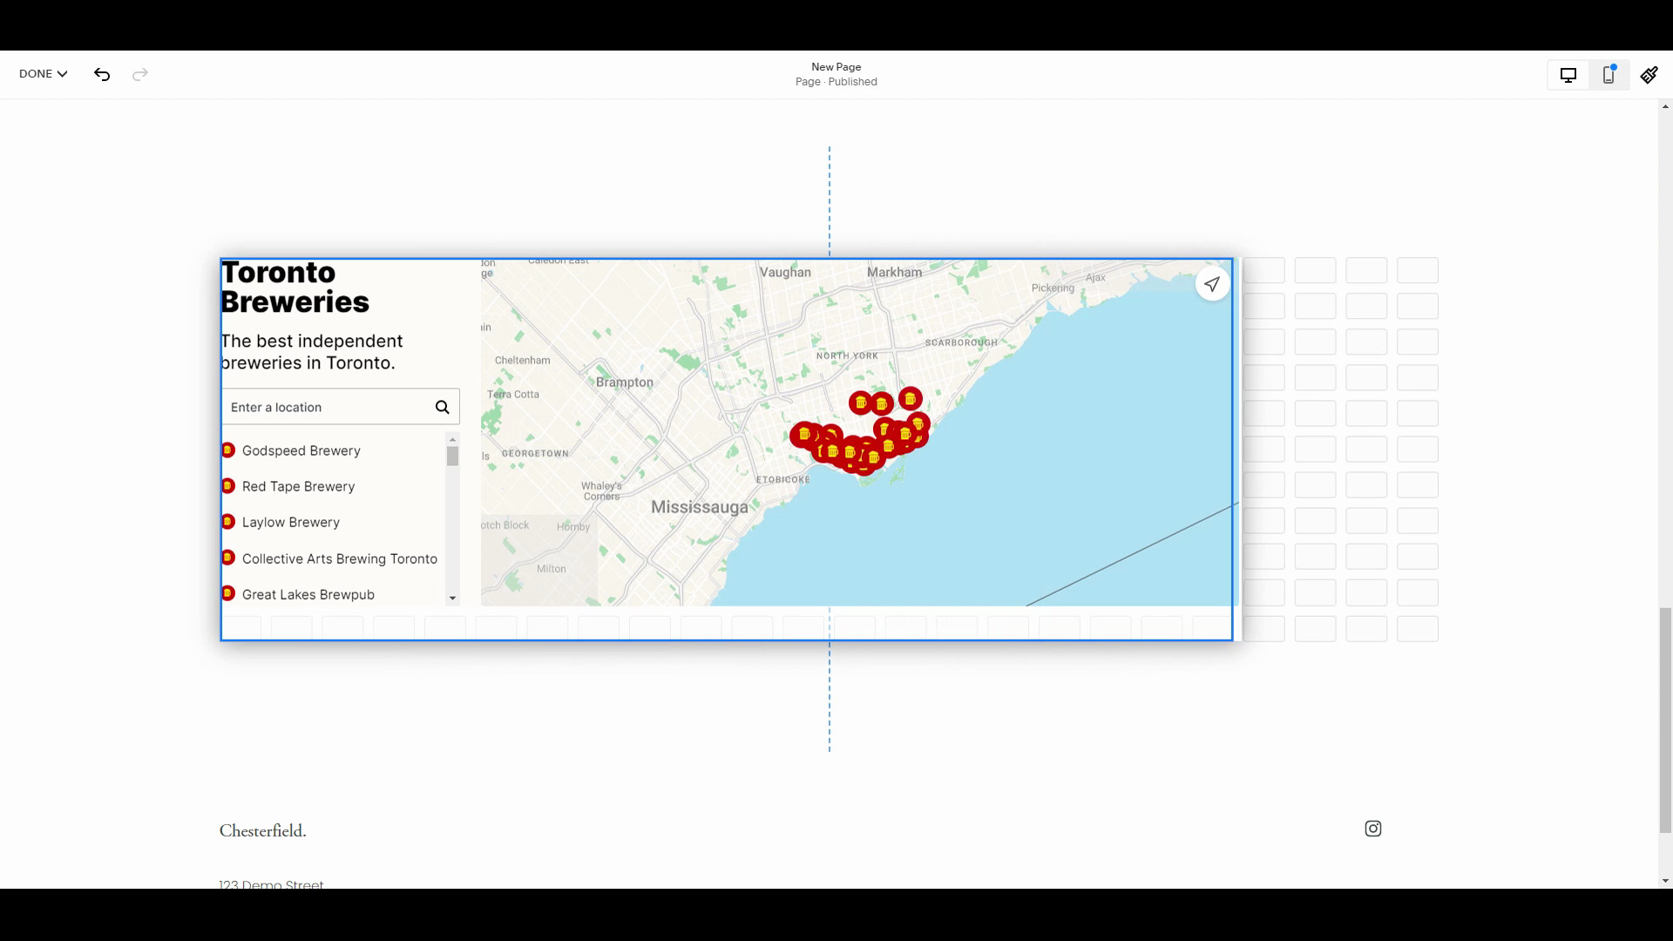Click the map geolocation arrow button
The image size is (1673, 941).
[x=1212, y=284]
